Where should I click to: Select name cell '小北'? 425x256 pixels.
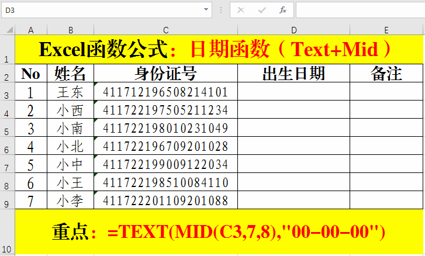click(x=71, y=146)
